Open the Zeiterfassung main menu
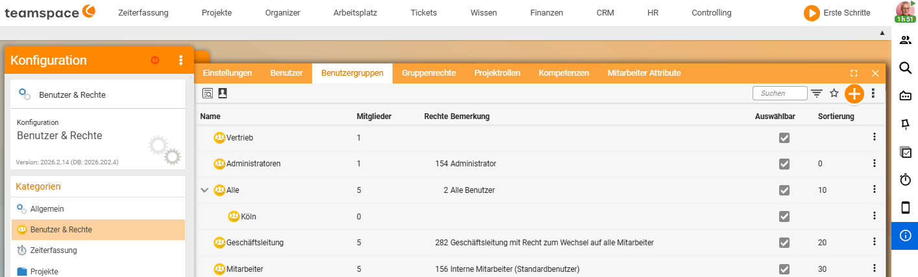The image size is (918, 277). click(x=143, y=12)
